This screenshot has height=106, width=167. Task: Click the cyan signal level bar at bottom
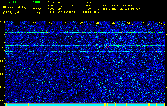85,105
